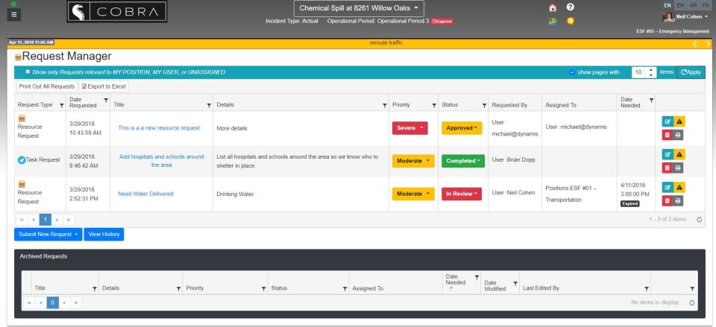
Task: Click the Export to Excel button
Action: pyautogui.click(x=104, y=86)
